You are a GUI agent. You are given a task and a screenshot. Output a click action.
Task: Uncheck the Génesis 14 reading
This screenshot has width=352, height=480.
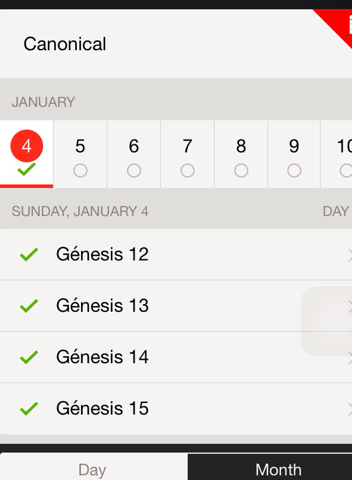[29, 357]
